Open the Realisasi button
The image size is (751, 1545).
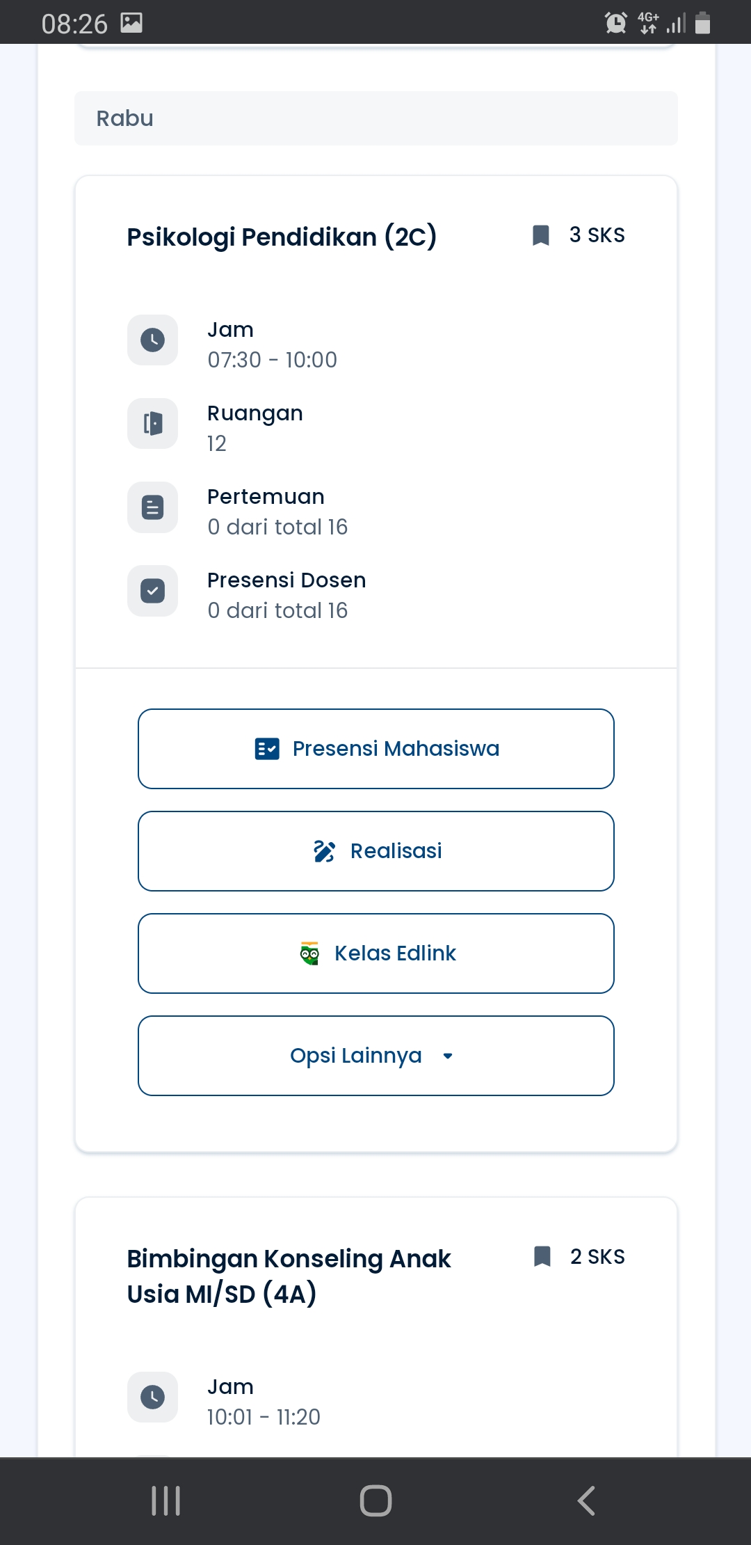[x=375, y=851]
